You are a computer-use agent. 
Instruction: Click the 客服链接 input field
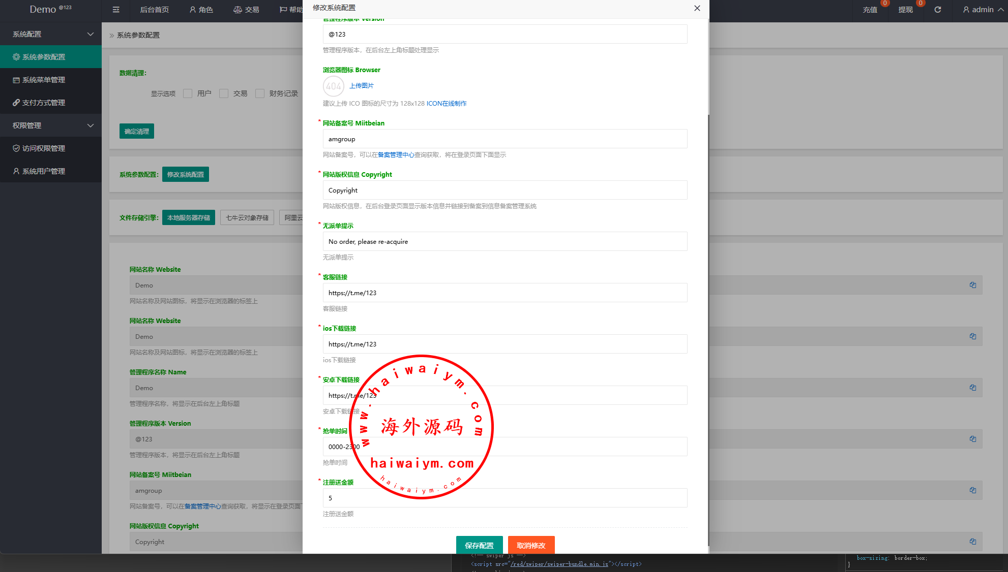pyautogui.click(x=505, y=293)
